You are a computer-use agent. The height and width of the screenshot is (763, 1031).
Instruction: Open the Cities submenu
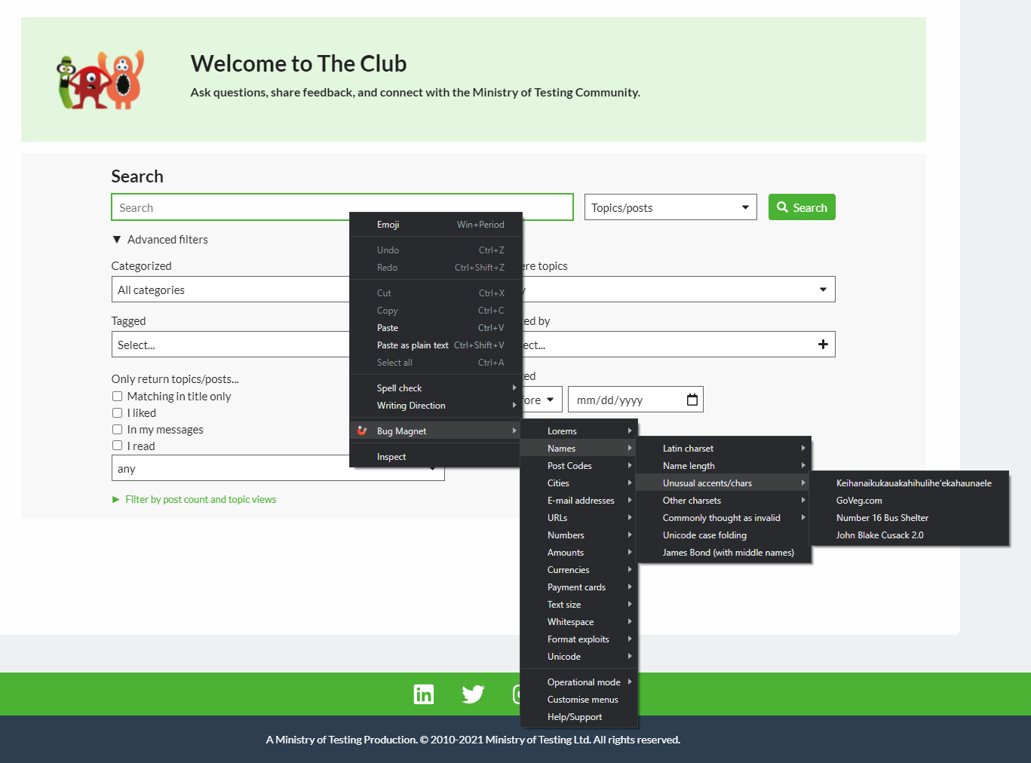click(x=579, y=483)
